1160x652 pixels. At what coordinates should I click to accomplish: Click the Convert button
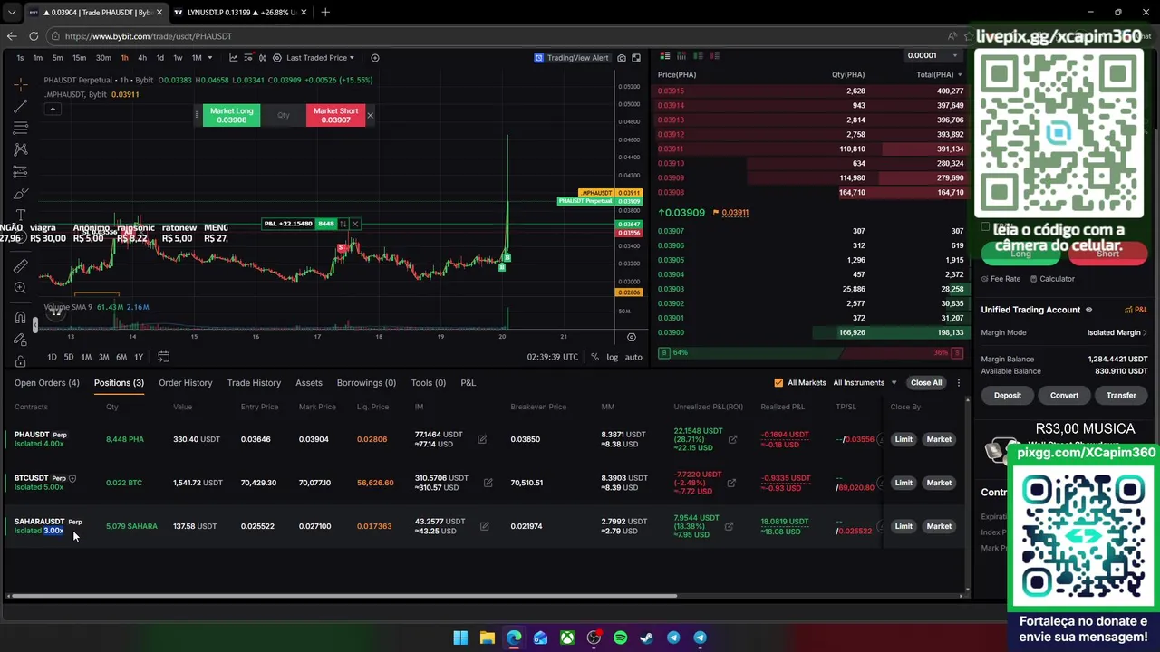1064,396
